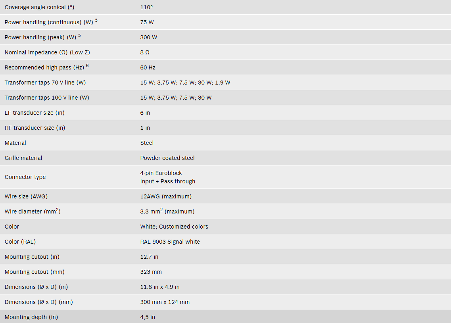
Task: Select the 300 mm x 124 mm dimensions
Action: point(165,302)
